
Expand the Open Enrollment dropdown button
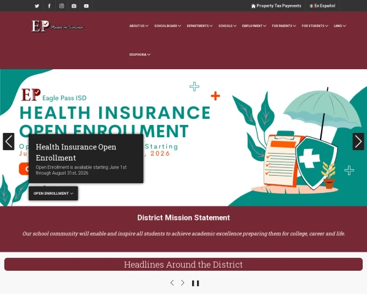click(x=53, y=194)
